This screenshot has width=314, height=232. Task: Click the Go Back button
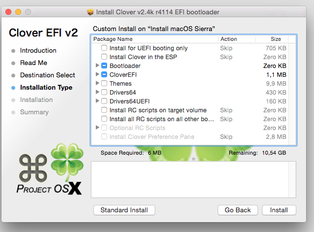pyautogui.click(x=238, y=210)
